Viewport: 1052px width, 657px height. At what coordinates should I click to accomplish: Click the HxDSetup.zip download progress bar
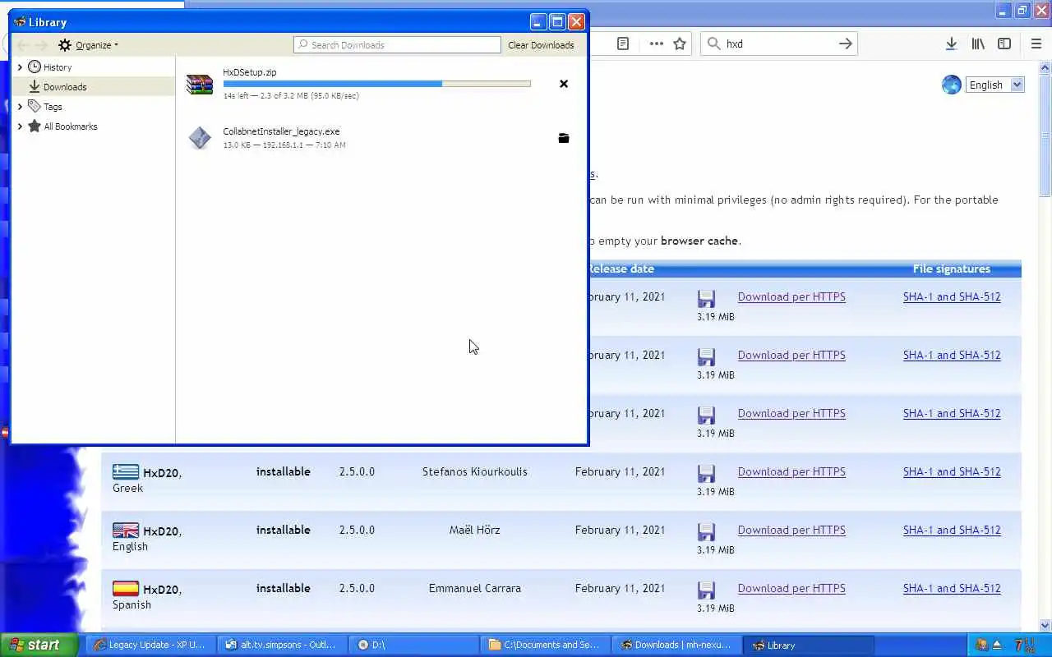point(376,84)
